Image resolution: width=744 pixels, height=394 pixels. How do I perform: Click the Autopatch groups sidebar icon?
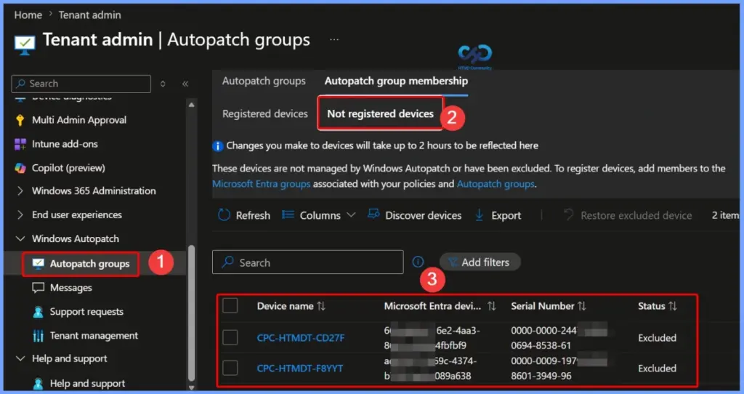coord(38,264)
